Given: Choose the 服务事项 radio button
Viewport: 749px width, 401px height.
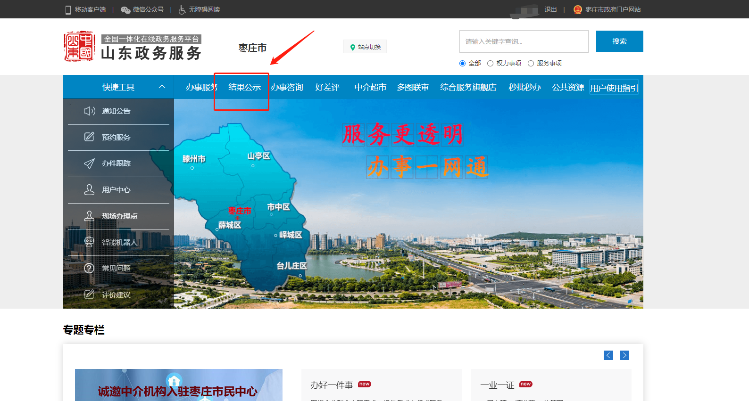Looking at the screenshot, I should click(x=531, y=64).
